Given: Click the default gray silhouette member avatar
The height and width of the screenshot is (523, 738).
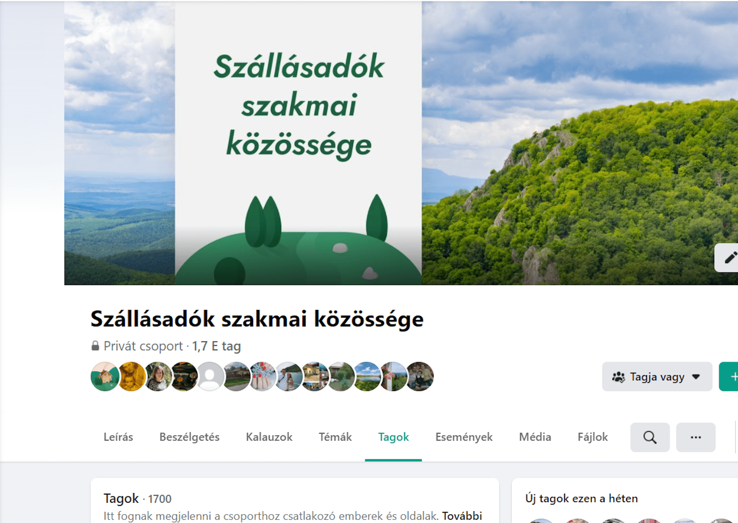Looking at the screenshot, I should [210, 377].
